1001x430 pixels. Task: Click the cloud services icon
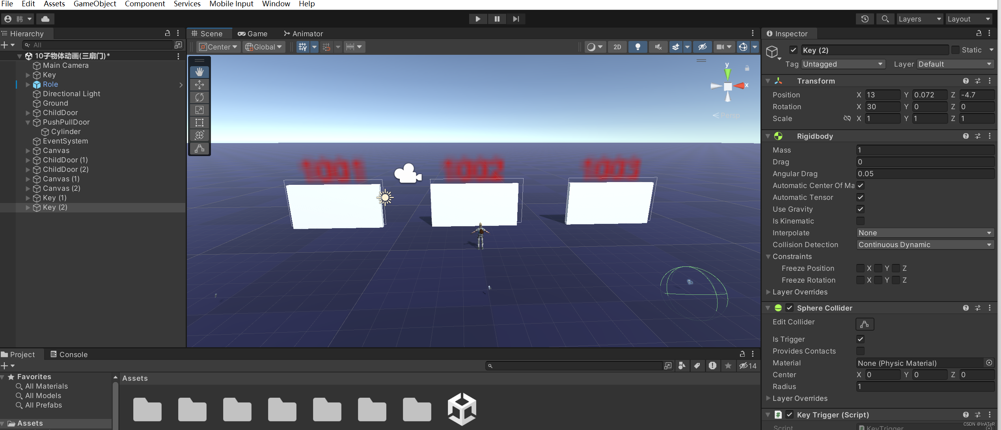(45, 19)
